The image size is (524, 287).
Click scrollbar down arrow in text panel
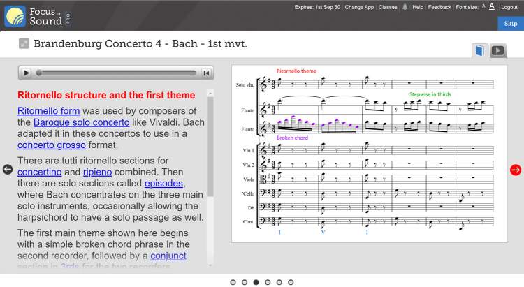[210, 265]
